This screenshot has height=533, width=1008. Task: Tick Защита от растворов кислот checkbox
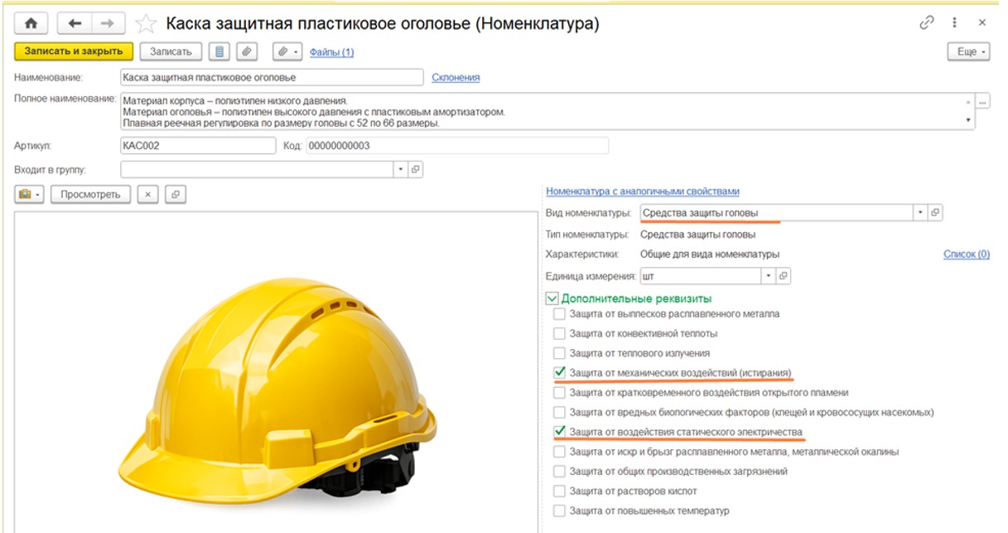(x=559, y=492)
